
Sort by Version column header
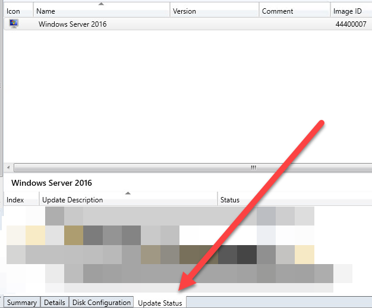[215, 11]
